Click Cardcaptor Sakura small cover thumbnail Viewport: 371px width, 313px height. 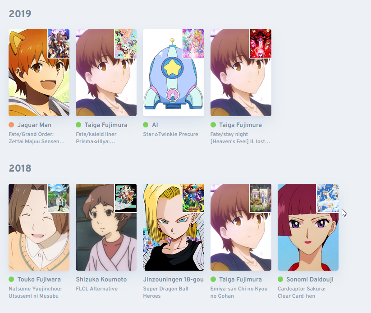tap(328, 198)
